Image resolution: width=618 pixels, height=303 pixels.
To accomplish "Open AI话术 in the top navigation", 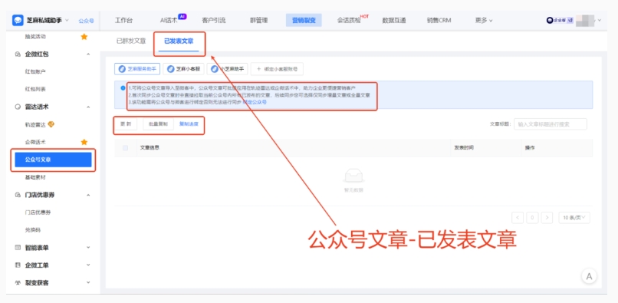I will click(169, 21).
